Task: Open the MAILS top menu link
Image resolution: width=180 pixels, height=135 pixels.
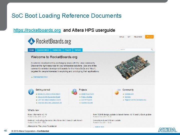Action: coord(122,37)
